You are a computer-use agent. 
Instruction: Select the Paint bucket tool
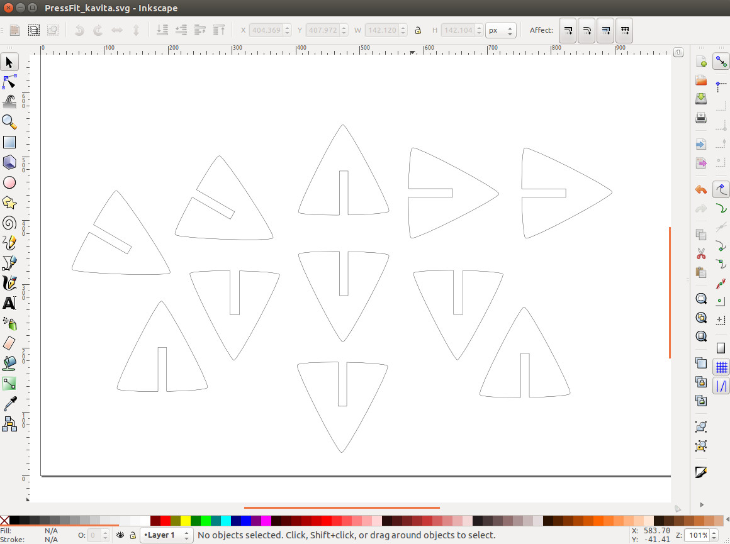(x=9, y=364)
